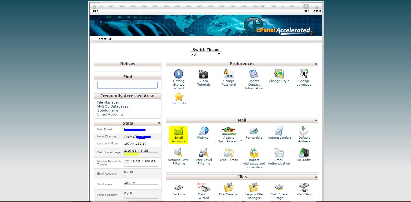Open Forwarders
This screenshot has height=202, width=411.
(x=254, y=133)
